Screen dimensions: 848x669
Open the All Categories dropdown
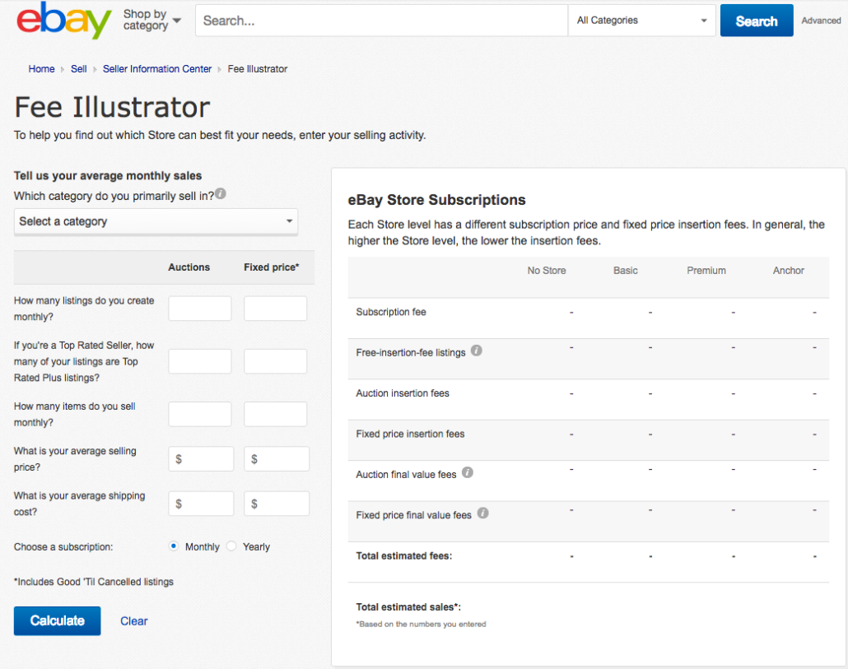642,21
